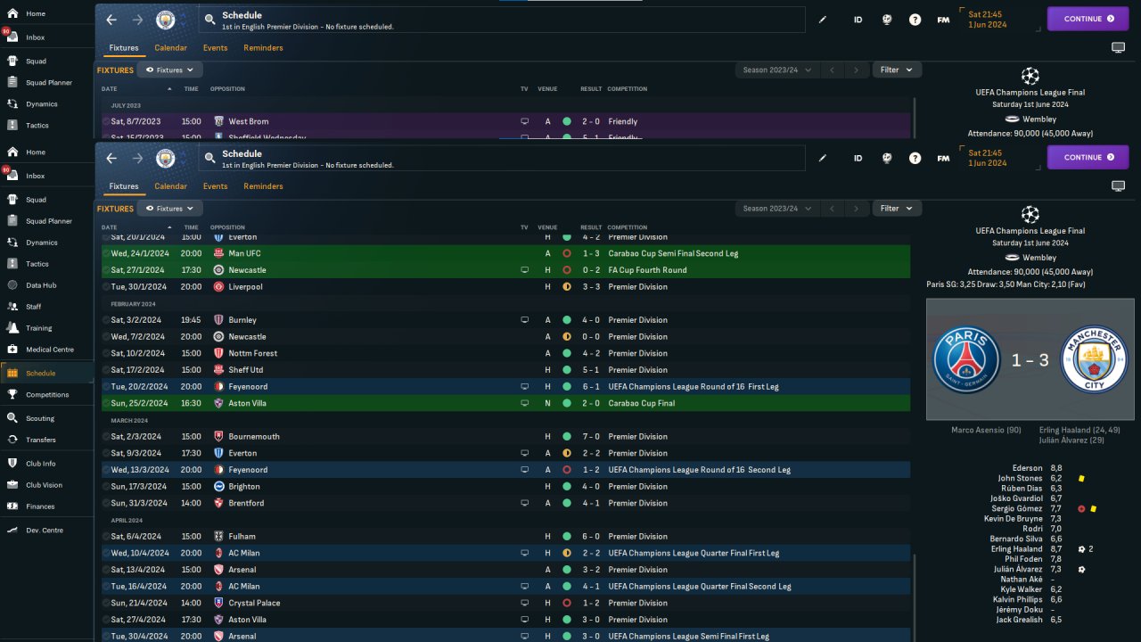Tick the selection circle on the Brighton row

(x=106, y=487)
